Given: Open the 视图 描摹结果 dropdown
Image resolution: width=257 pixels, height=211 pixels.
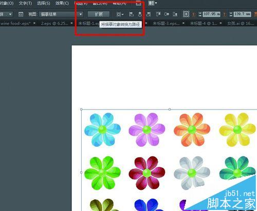Looking at the screenshot, I should click(x=61, y=14).
